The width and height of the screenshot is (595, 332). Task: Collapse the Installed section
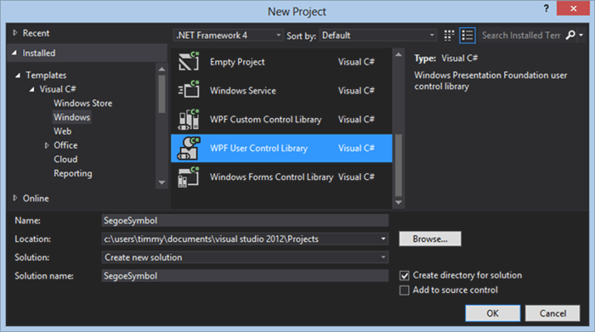(x=14, y=53)
